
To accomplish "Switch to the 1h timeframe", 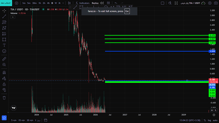I will (40, 3).
